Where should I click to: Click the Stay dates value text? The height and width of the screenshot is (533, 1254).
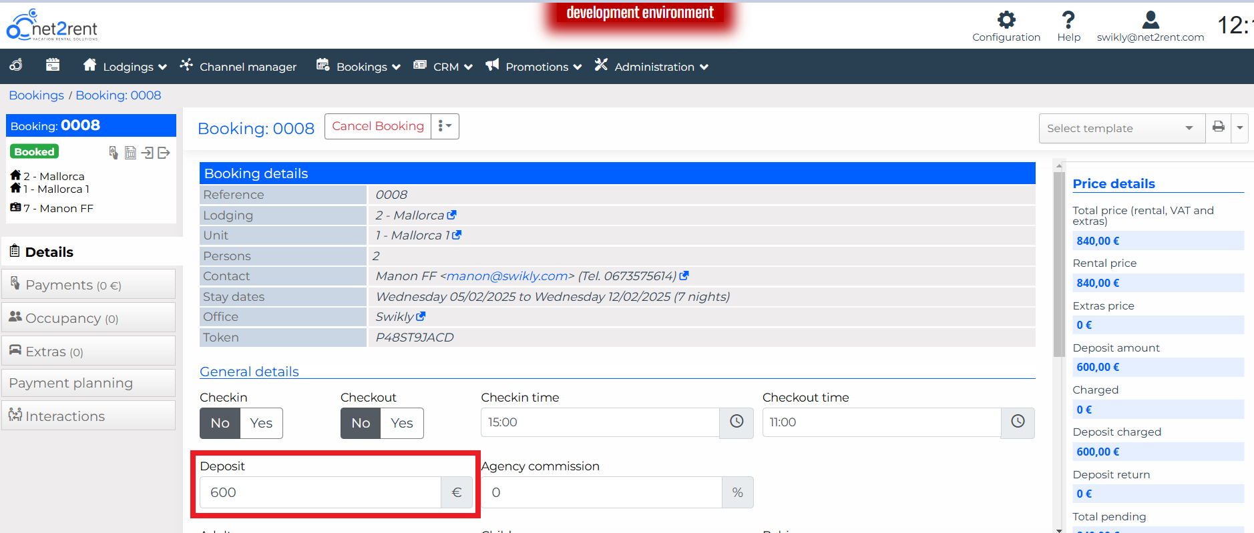click(553, 297)
